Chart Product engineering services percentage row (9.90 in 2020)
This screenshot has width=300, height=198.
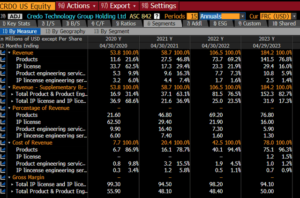[x=3, y=129]
